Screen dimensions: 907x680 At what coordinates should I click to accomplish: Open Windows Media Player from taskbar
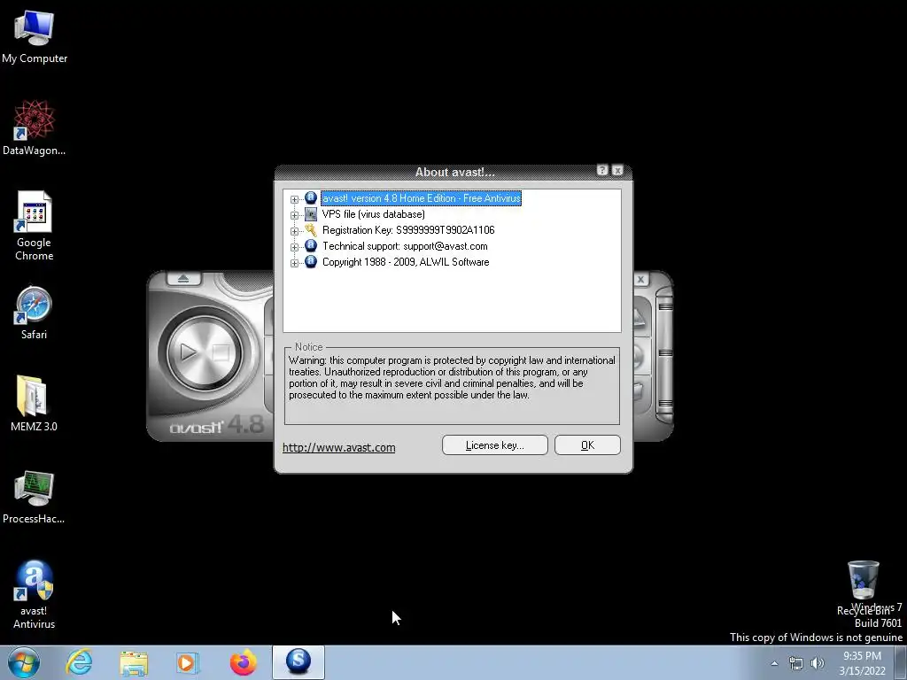click(x=188, y=662)
